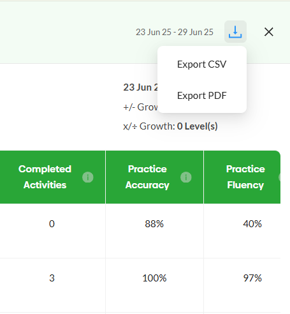Click the x/÷ Growth 0 Level(s) text
The width and height of the screenshot is (290, 314).
pos(170,126)
